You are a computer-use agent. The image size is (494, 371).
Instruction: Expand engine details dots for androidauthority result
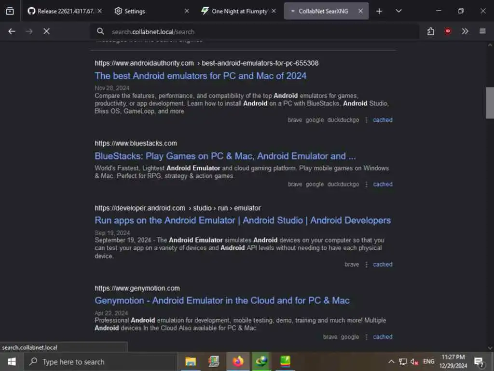[x=366, y=120]
